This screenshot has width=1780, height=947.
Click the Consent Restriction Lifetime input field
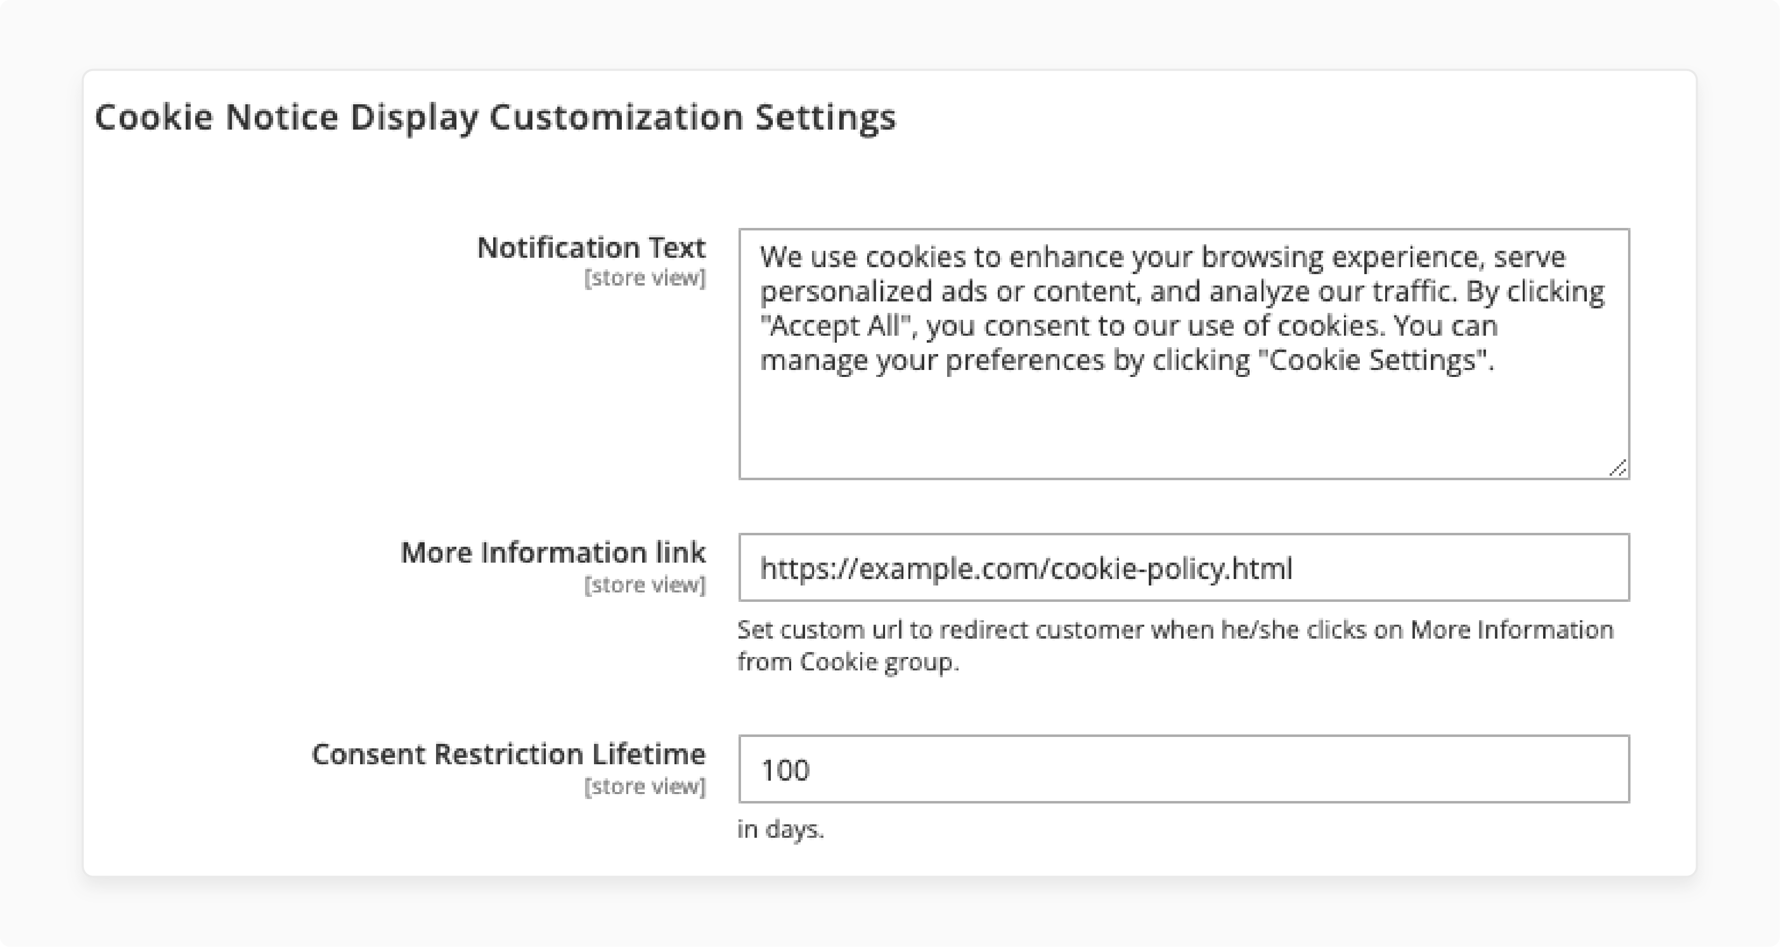[x=1184, y=769]
